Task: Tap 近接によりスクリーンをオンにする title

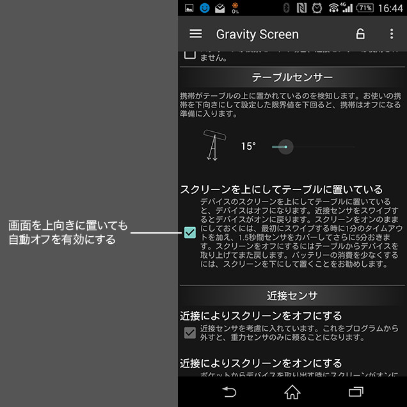Action: pos(261,363)
